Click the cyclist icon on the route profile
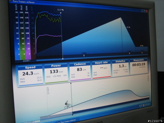 [x=68, y=105]
